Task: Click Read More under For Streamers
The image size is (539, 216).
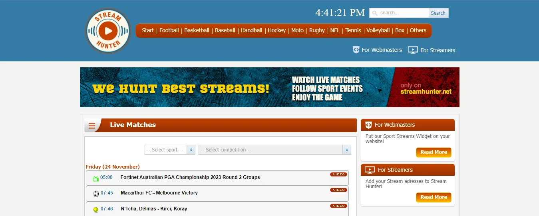Action: click(434, 197)
